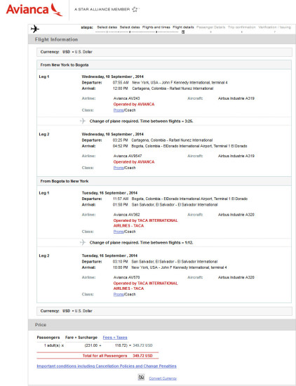Viewport: 296px width, 386px height.
Task: Click 'Change of plane required' 1:12 notice
Action: (x=141, y=243)
